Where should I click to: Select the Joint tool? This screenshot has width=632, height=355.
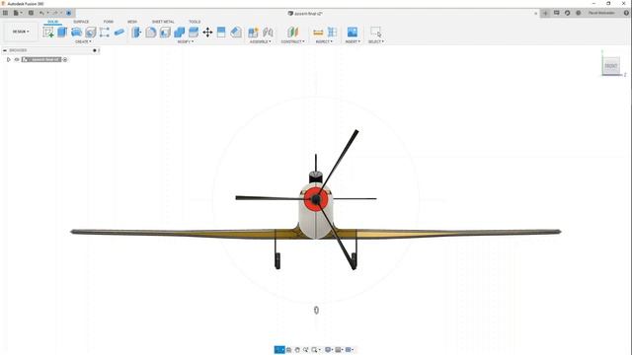[268, 32]
